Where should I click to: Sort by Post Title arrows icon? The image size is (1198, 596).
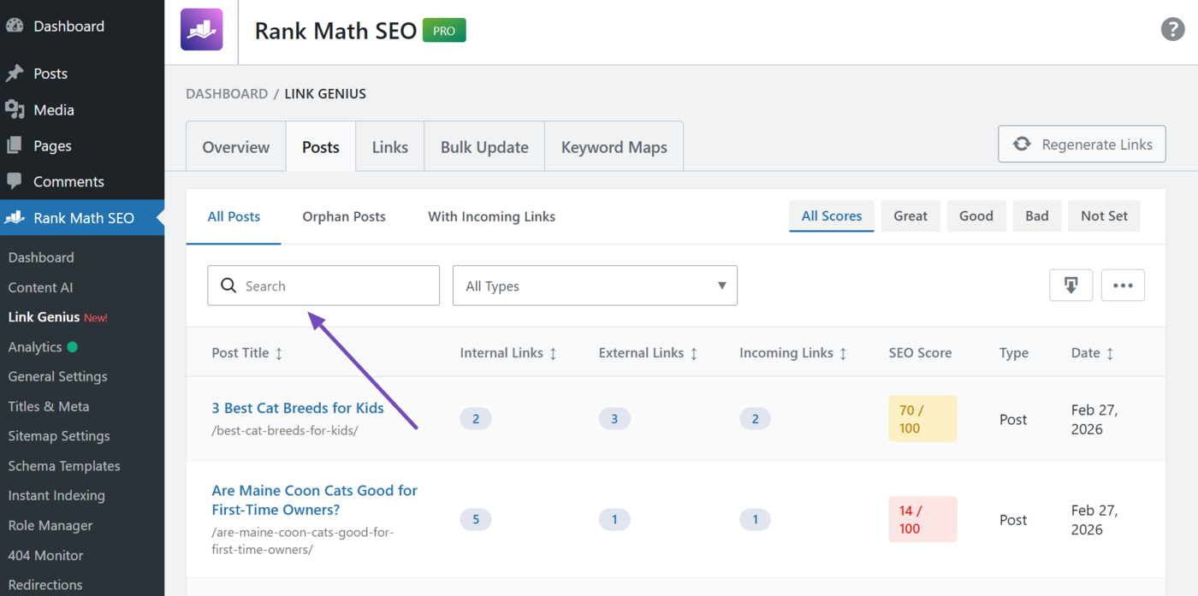coord(279,353)
